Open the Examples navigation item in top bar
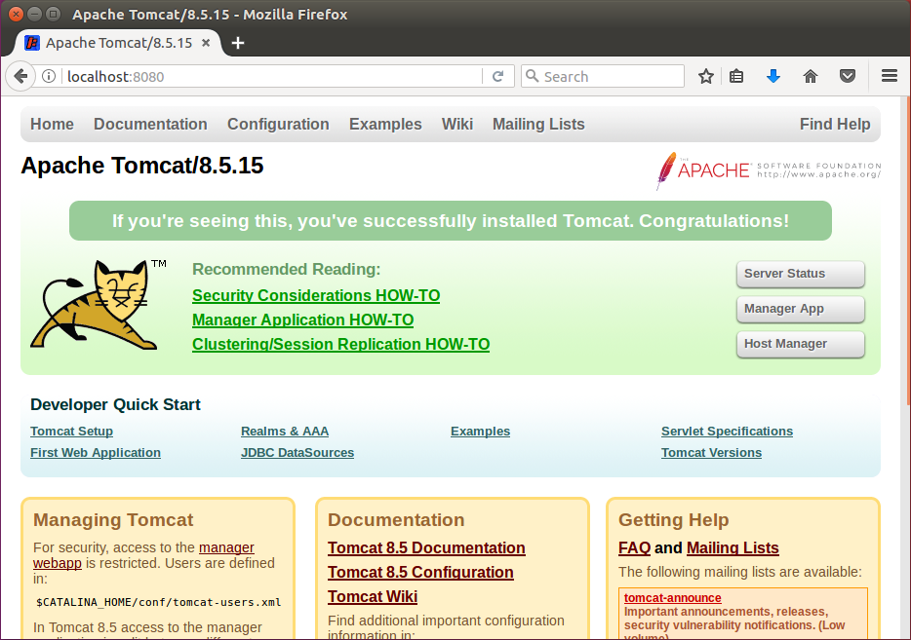Viewport: 911px width, 640px height. pyautogui.click(x=385, y=124)
